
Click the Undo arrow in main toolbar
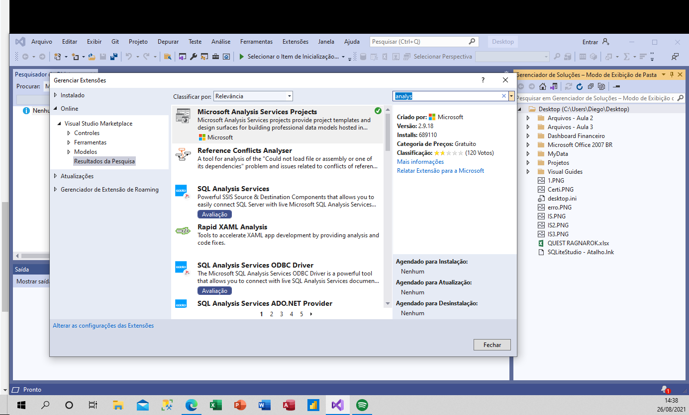tap(128, 57)
